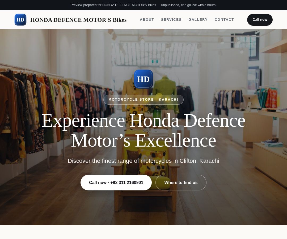Open the Gallery nav link

tap(198, 20)
